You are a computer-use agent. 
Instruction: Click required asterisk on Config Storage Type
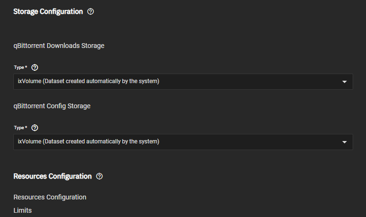pyautogui.click(x=26, y=127)
